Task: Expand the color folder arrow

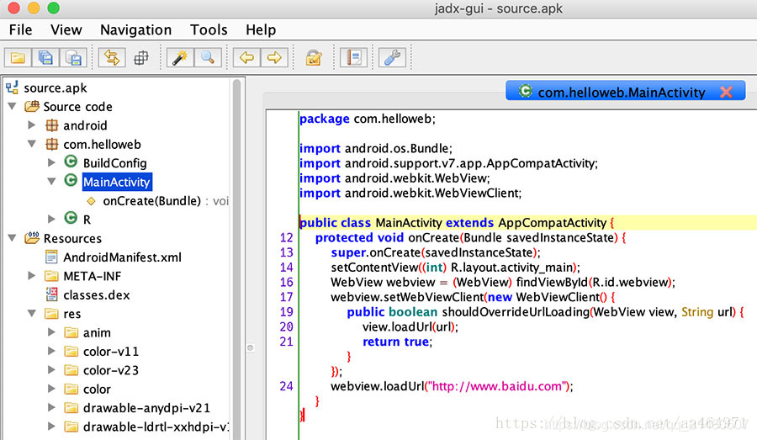Action: point(51,389)
